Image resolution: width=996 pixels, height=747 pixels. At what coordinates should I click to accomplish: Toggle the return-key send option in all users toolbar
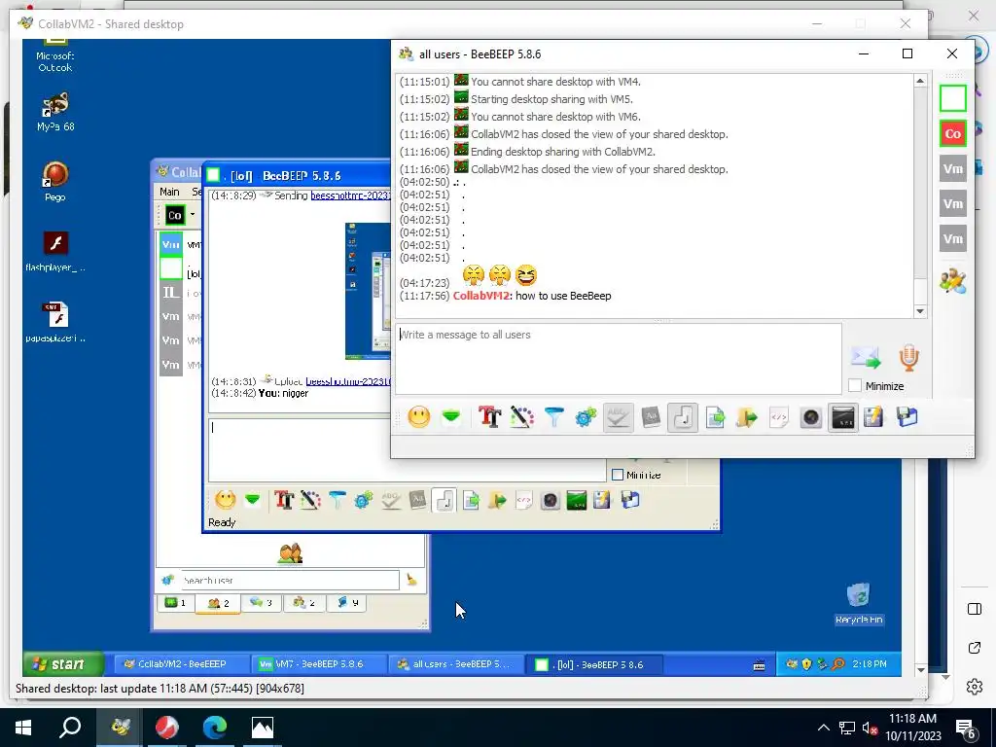click(x=683, y=417)
